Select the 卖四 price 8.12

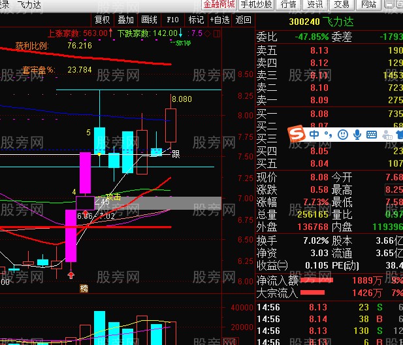[x=319, y=63]
